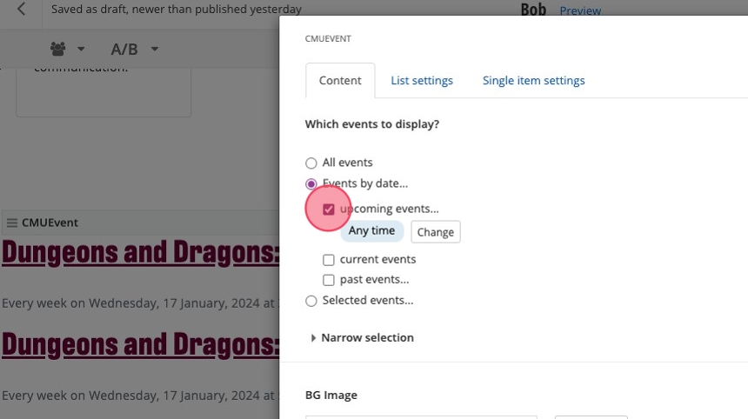Select the Content tab
Screen dimensions: 748x419
(340, 81)
